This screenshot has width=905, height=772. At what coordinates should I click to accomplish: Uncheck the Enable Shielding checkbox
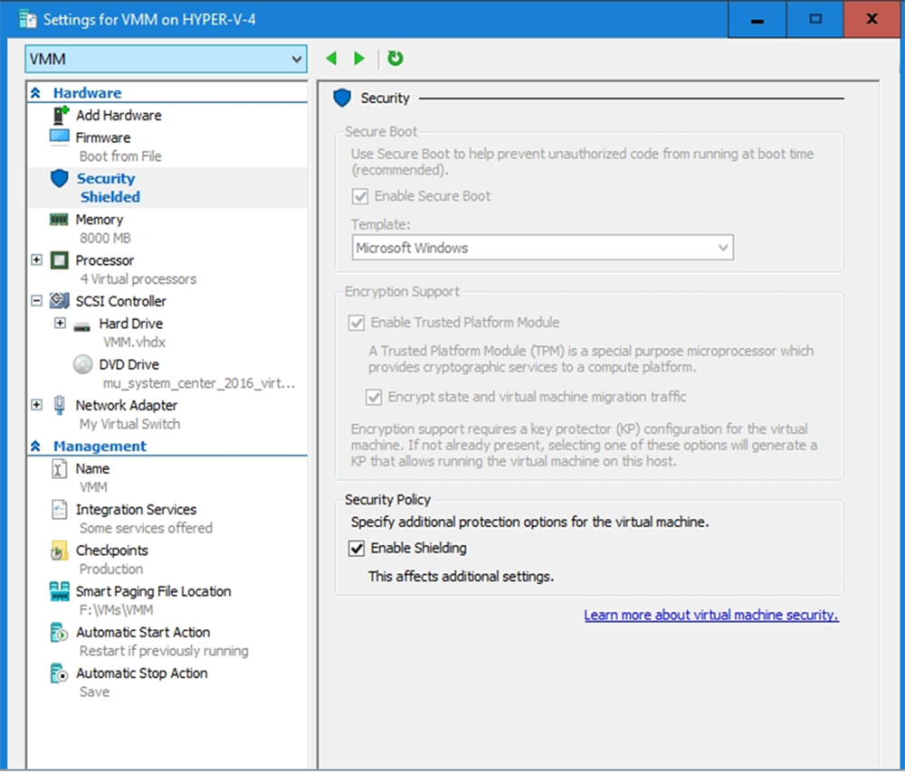(x=357, y=548)
